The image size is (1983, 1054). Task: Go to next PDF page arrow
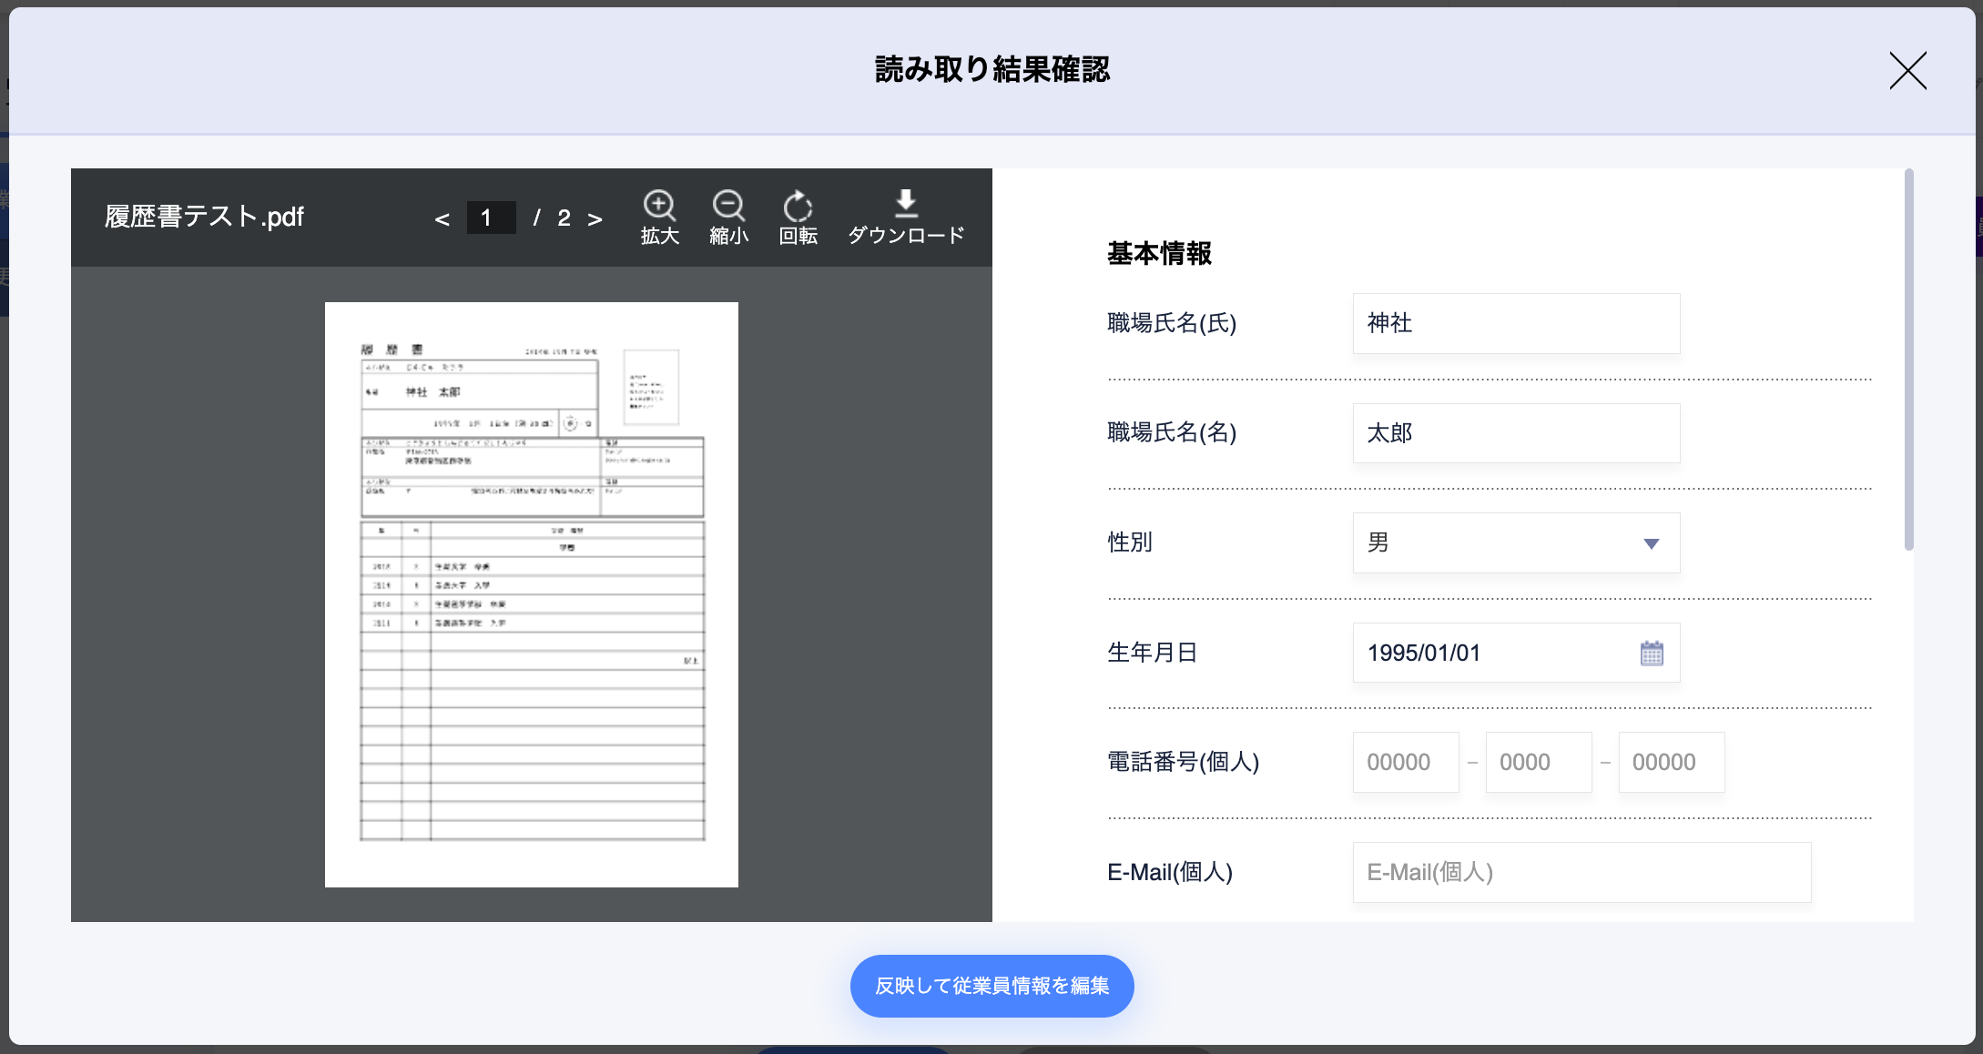pyautogui.click(x=595, y=219)
